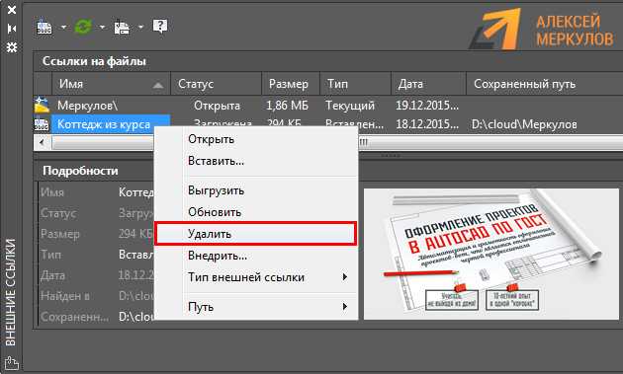Choose Открыть from the context menu
Screen dimensions: 623x374
pyautogui.click(x=256, y=139)
